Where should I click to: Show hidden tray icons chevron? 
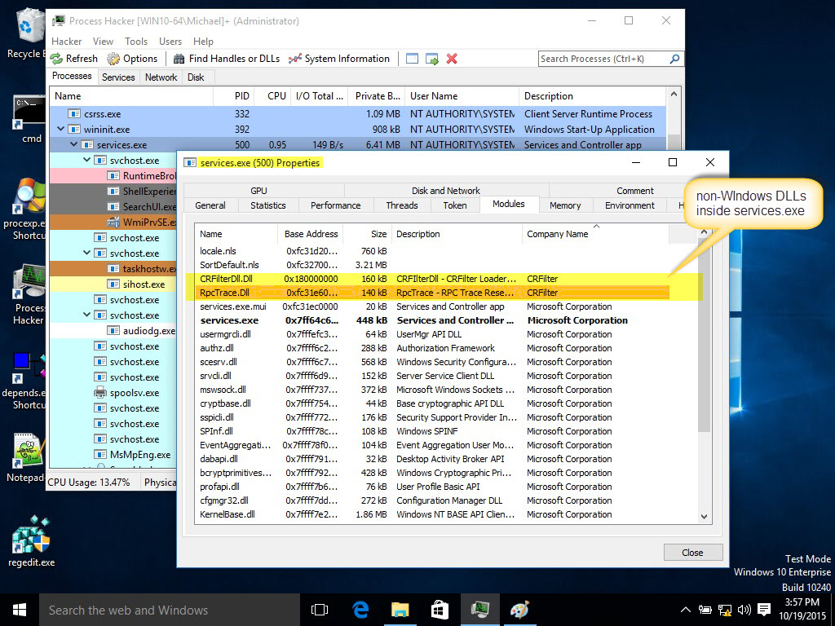coord(686,610)
